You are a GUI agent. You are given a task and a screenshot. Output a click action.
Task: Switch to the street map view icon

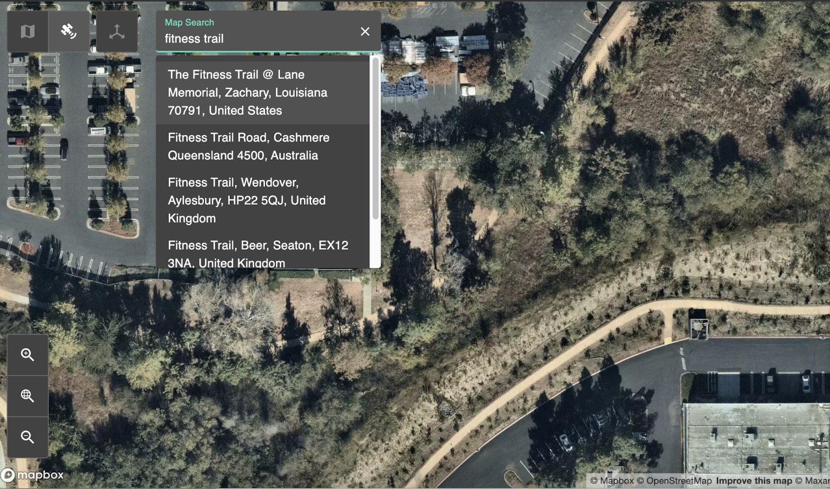click(27, 32)
